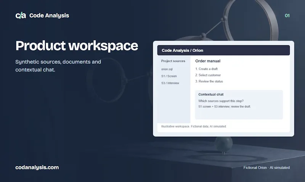Click the c/a logo icon
Screen dimensions: 305x182
pos(21,16)
